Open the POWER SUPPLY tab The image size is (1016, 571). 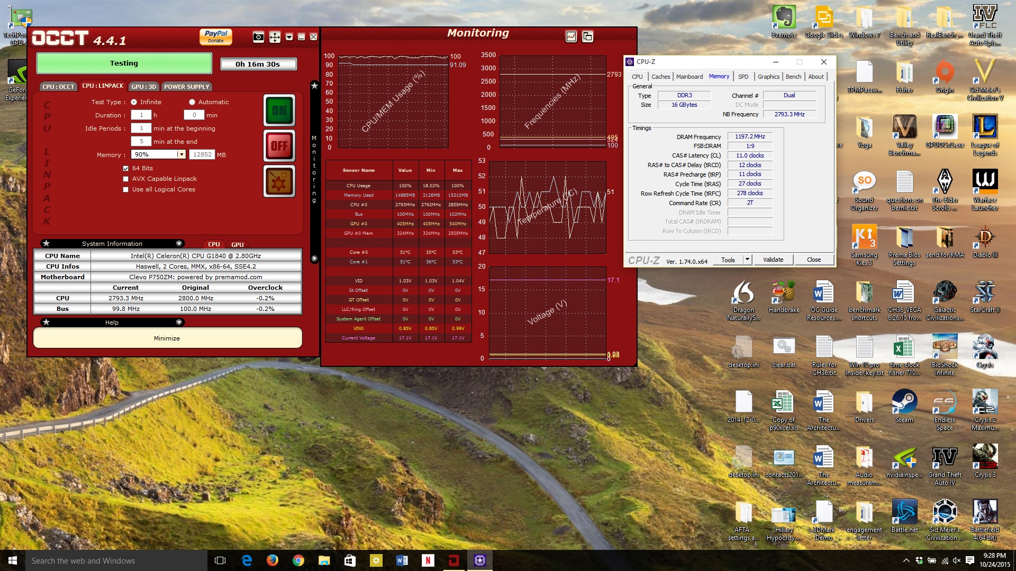(186, 87)
